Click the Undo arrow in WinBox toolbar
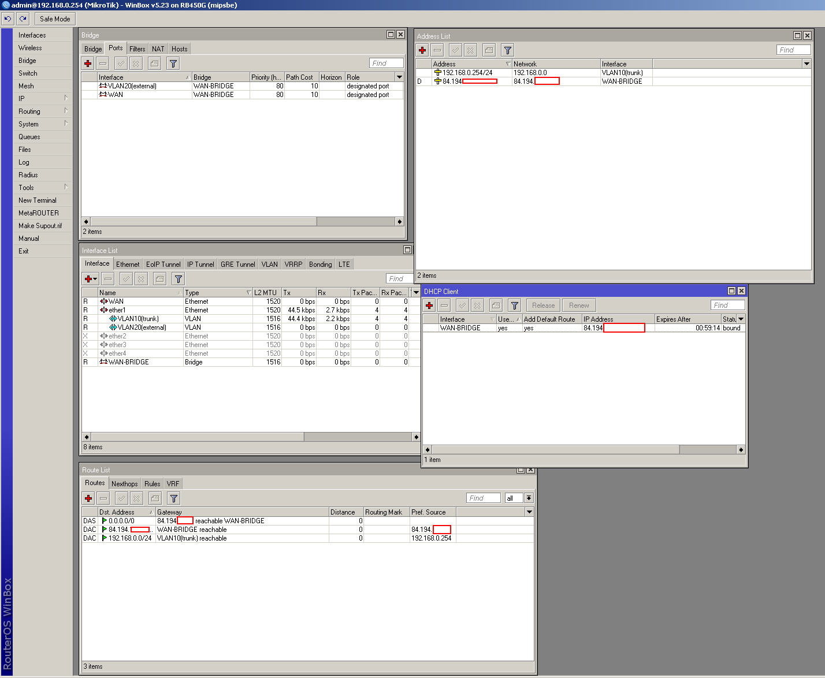825x678 pixels. 8,18
